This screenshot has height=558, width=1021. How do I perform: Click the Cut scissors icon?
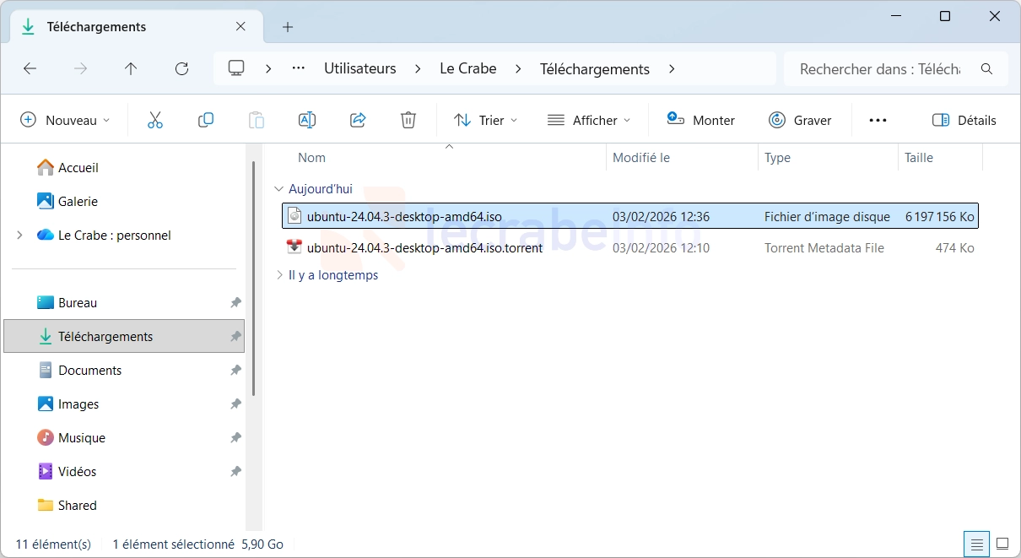click(155, 120)
